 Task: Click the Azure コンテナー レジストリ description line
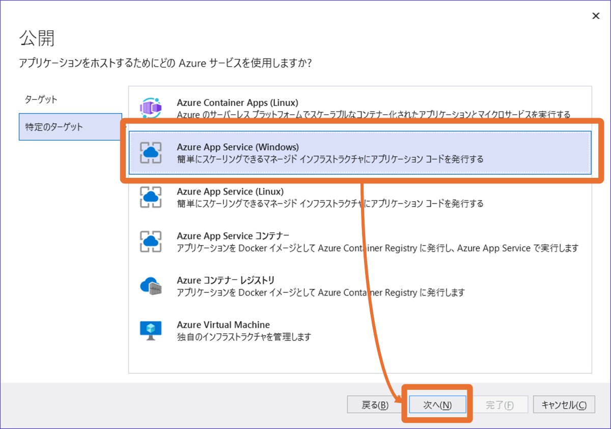point(321,292)
